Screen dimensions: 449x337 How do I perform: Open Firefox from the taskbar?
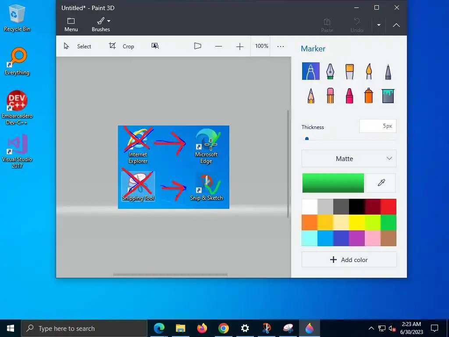[202, 328]
